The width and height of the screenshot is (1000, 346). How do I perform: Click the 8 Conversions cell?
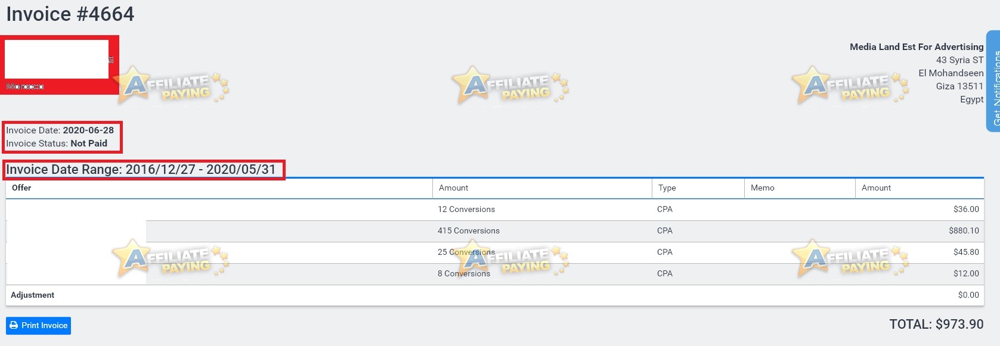pyautogui.click(x=464, y=274)
